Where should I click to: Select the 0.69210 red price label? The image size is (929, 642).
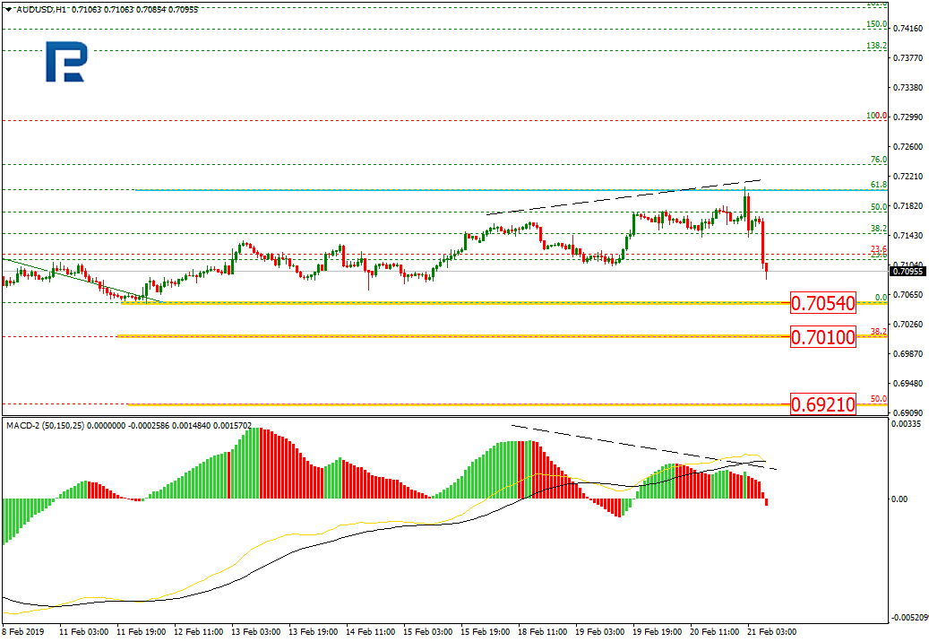pyautogui.click(x=822, y=404)
